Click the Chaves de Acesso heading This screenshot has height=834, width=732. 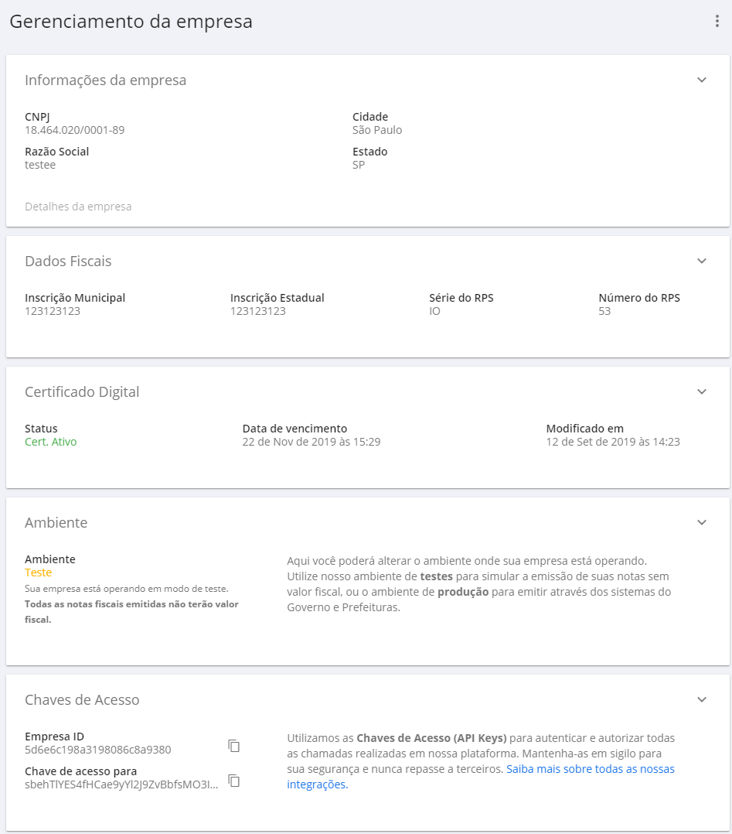(82, 700)
